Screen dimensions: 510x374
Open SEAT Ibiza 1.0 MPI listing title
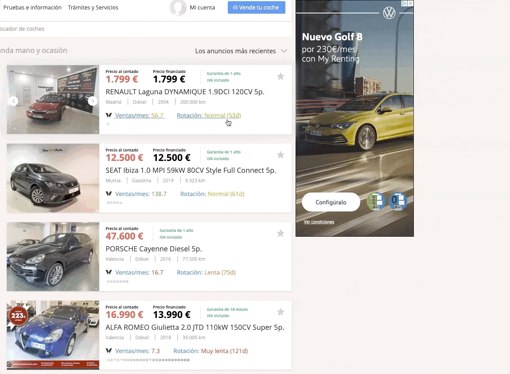[x=191, y=170]
